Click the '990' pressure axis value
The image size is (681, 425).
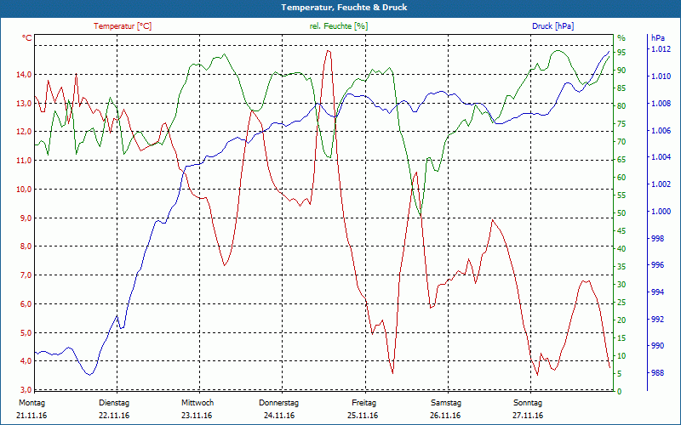(x=658, y=346)
